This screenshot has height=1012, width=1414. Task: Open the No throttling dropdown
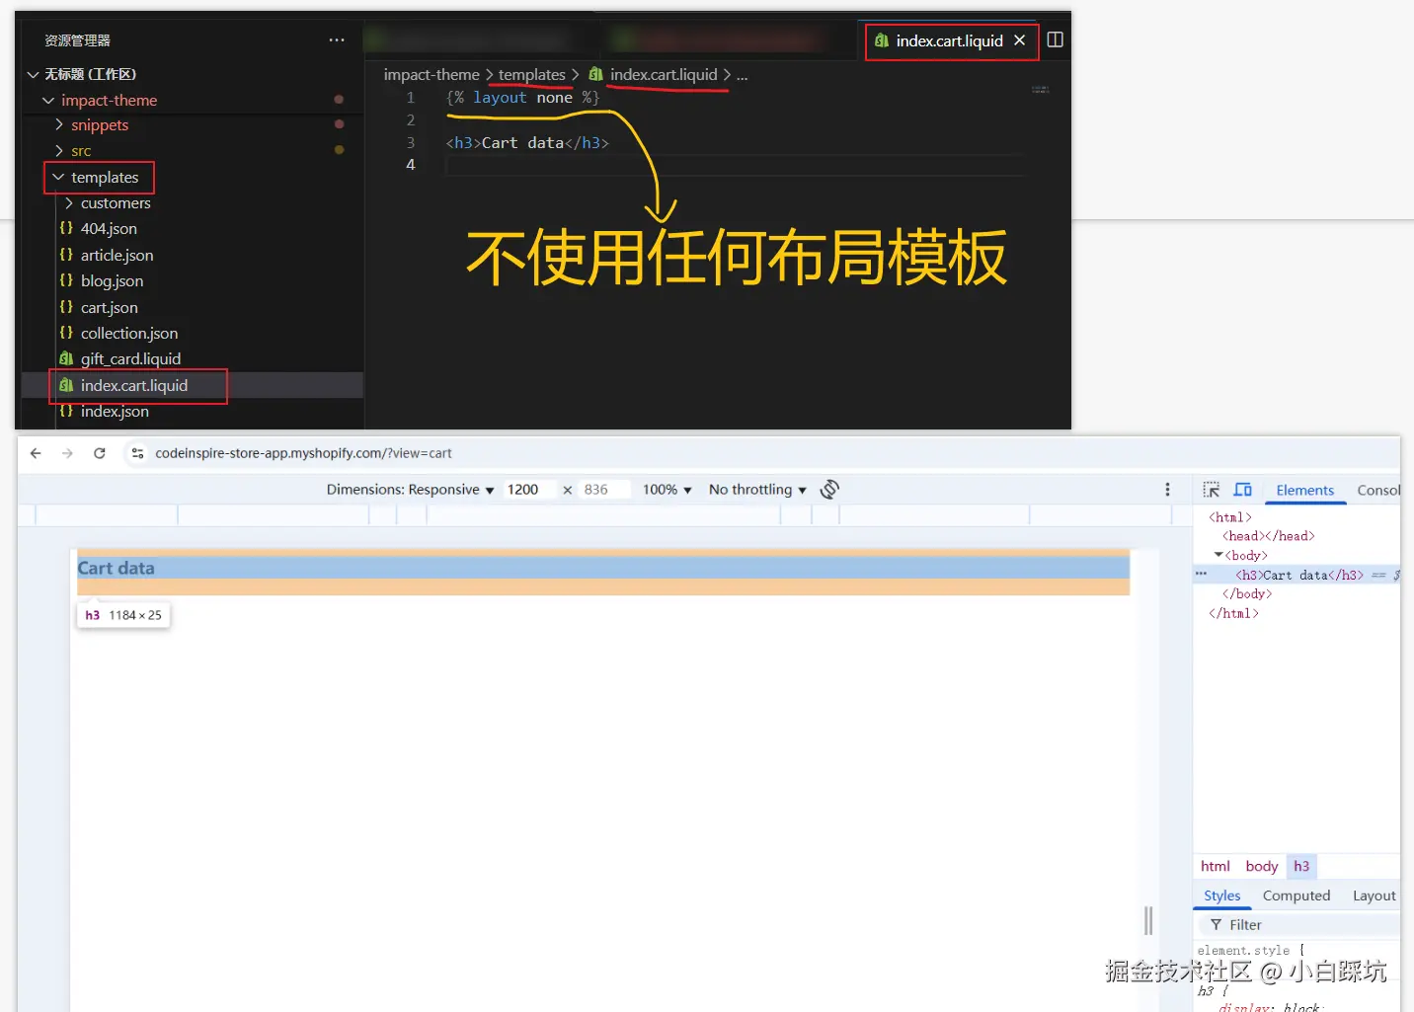click(757, 490)
